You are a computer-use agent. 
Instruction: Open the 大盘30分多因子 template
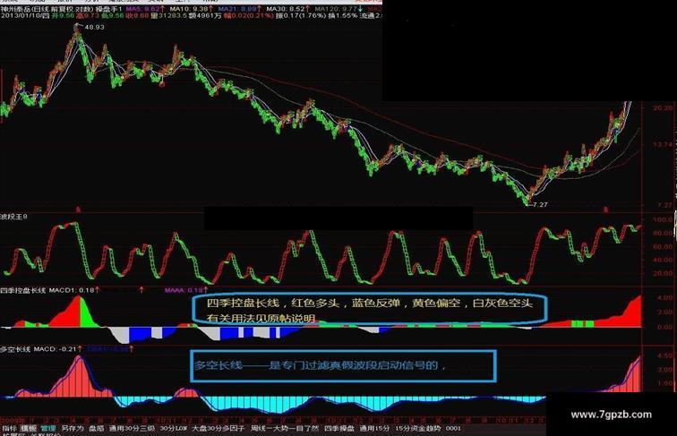click(x=218, y=428)
